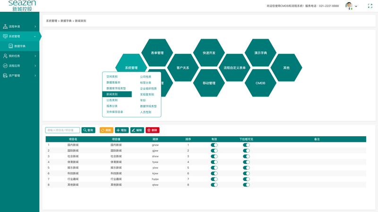Choose 实验室类别 in the popup menu
The height and width of the screenshot is (212, 378).
click(147, 95)
